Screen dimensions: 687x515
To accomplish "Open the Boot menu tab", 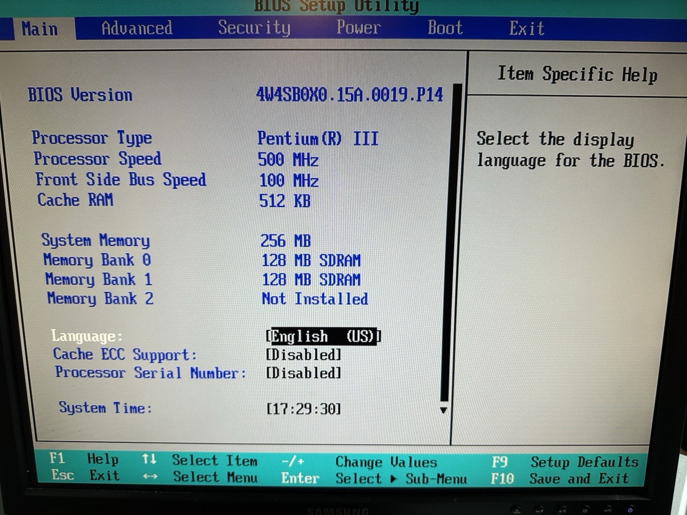I will coord(445,28).
